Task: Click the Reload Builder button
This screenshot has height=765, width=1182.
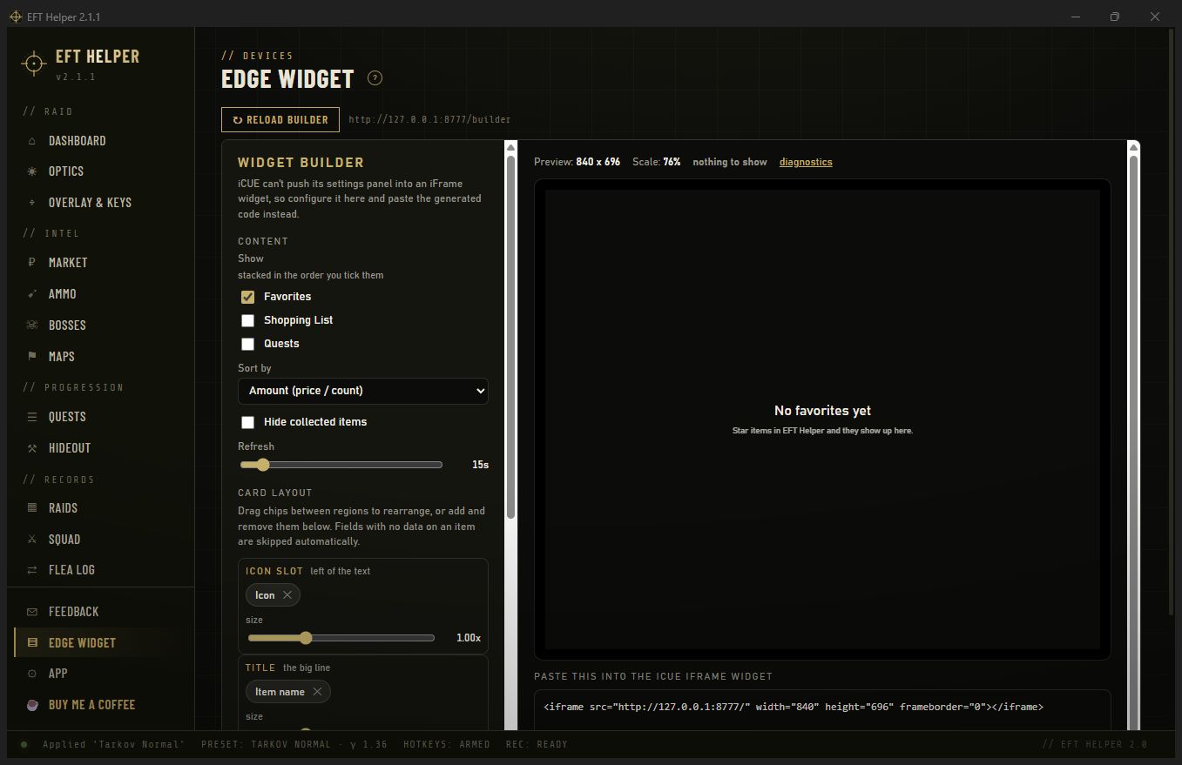Action: (x=280, y=120)
